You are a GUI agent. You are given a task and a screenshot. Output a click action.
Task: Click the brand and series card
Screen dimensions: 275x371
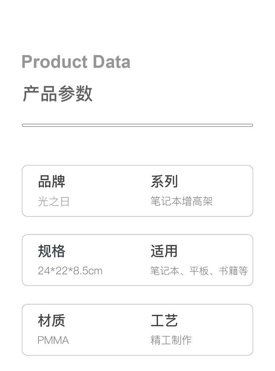tap(137, 191)
